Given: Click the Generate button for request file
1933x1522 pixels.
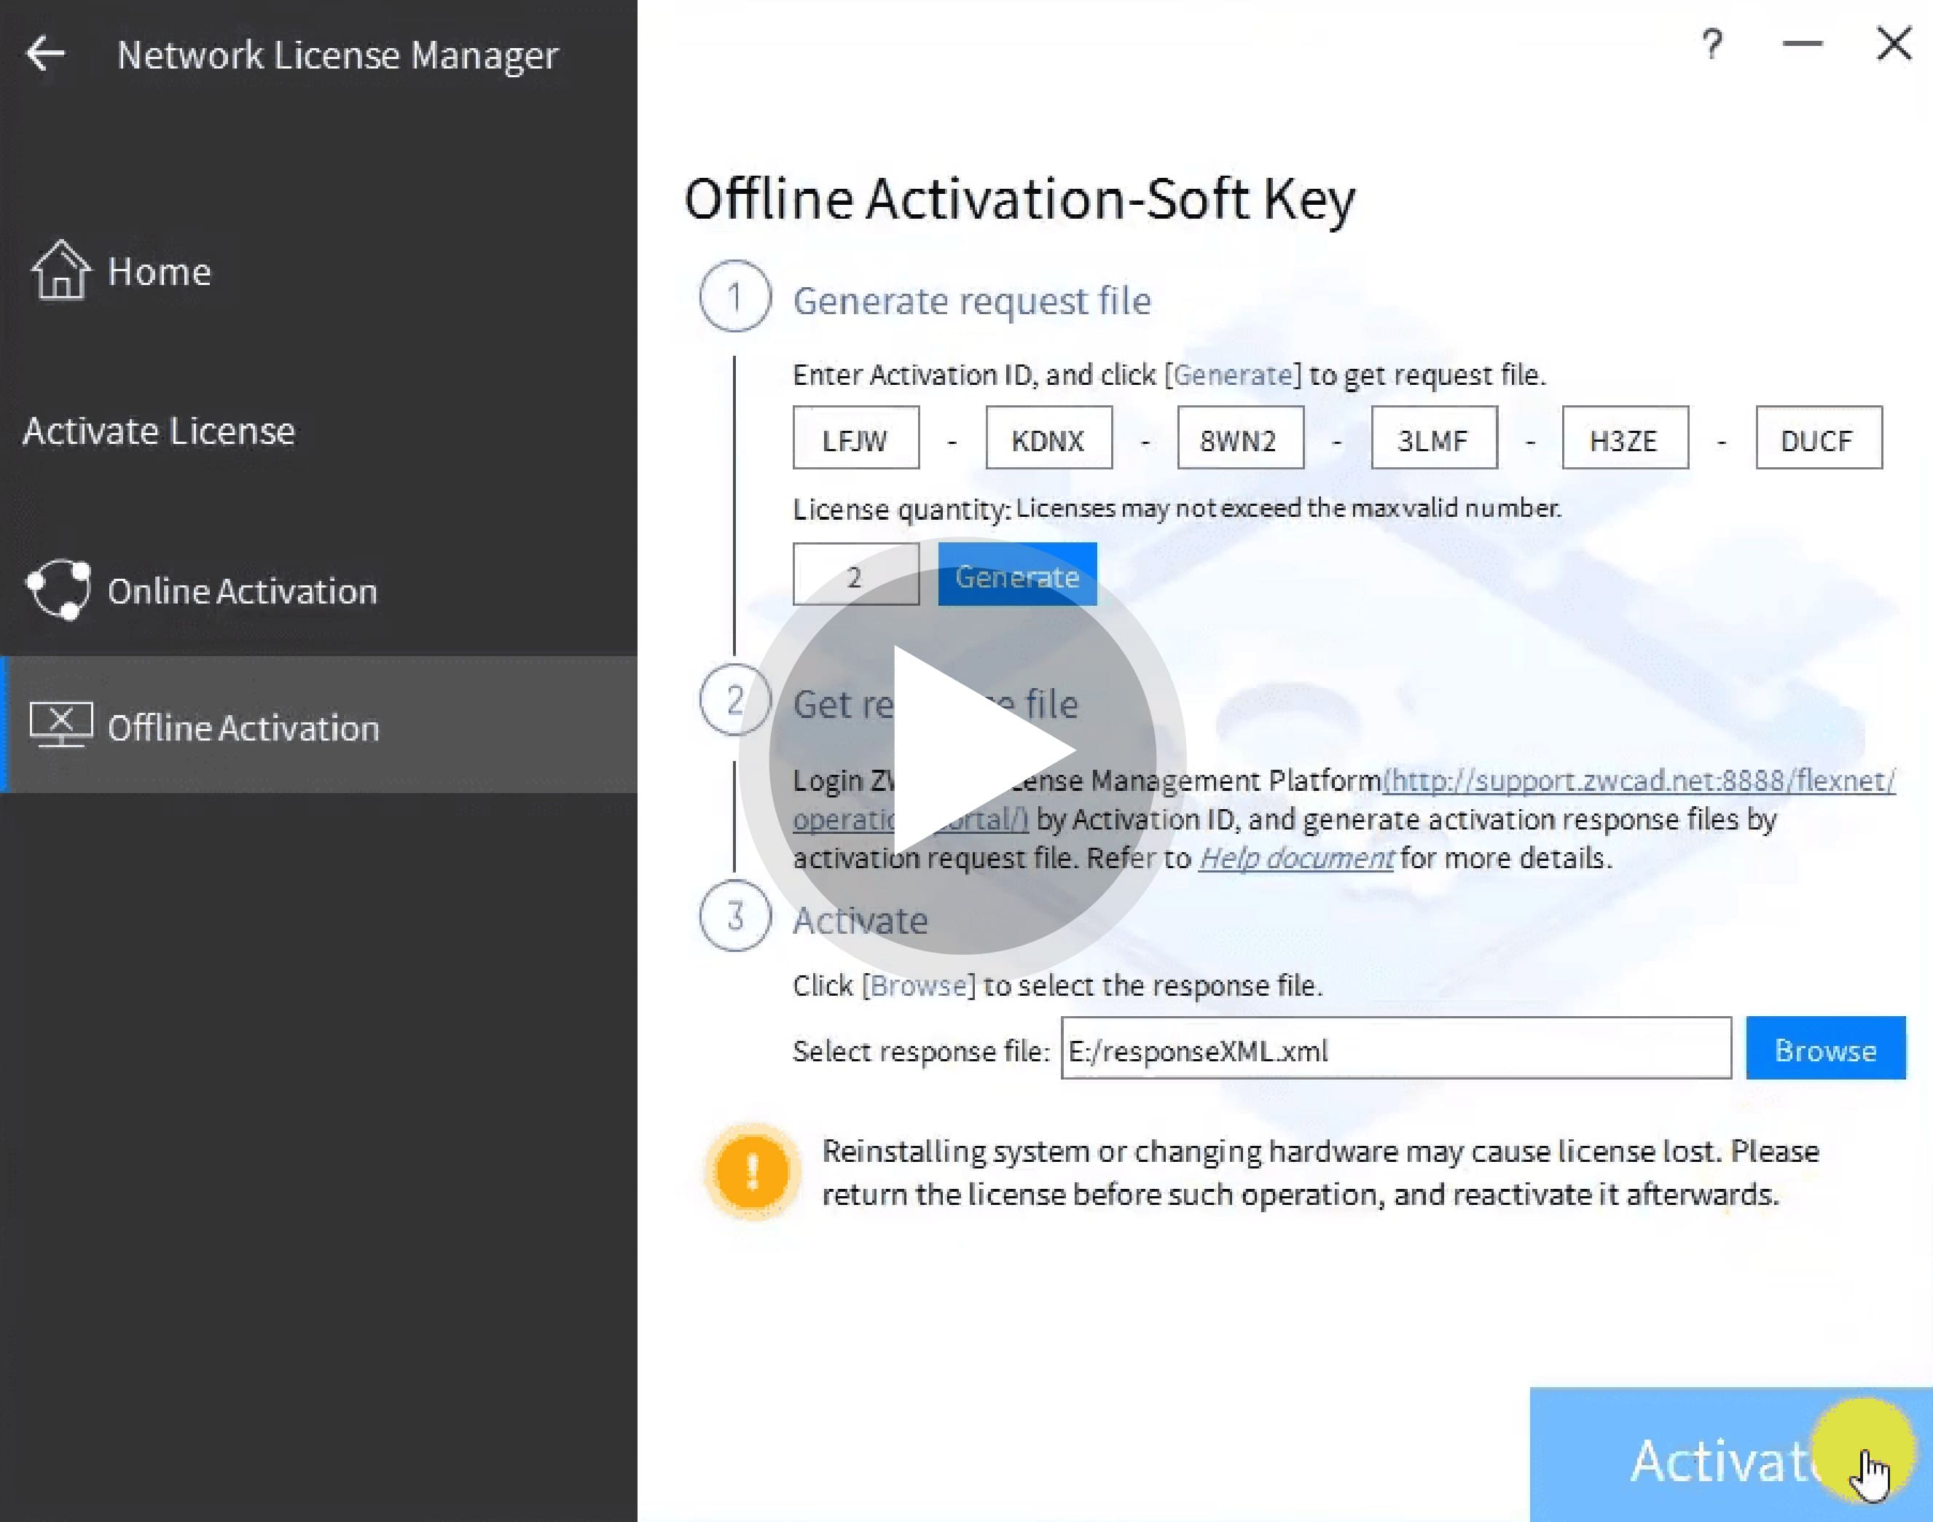Looking at the screenshot, I should pyautogui.click(x=1015, y=576).
